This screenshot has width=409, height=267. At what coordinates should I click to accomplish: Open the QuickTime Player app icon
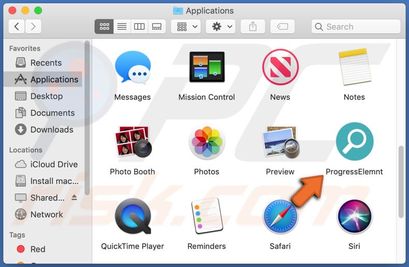coord(133,216)
